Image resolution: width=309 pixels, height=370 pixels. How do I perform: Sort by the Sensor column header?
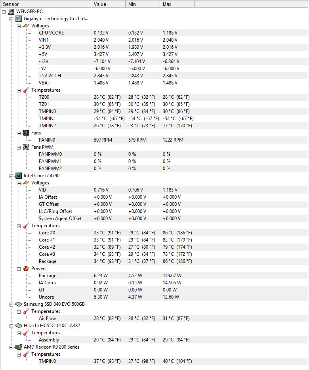[x=46, y=4]
